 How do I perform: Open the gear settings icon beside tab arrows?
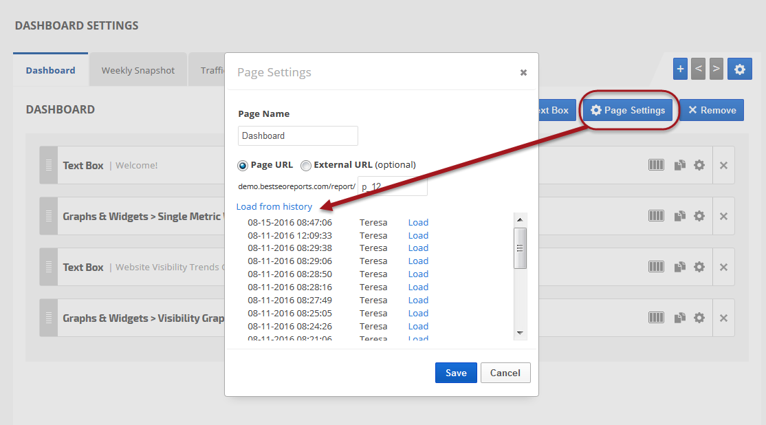[x=739, y=69]
